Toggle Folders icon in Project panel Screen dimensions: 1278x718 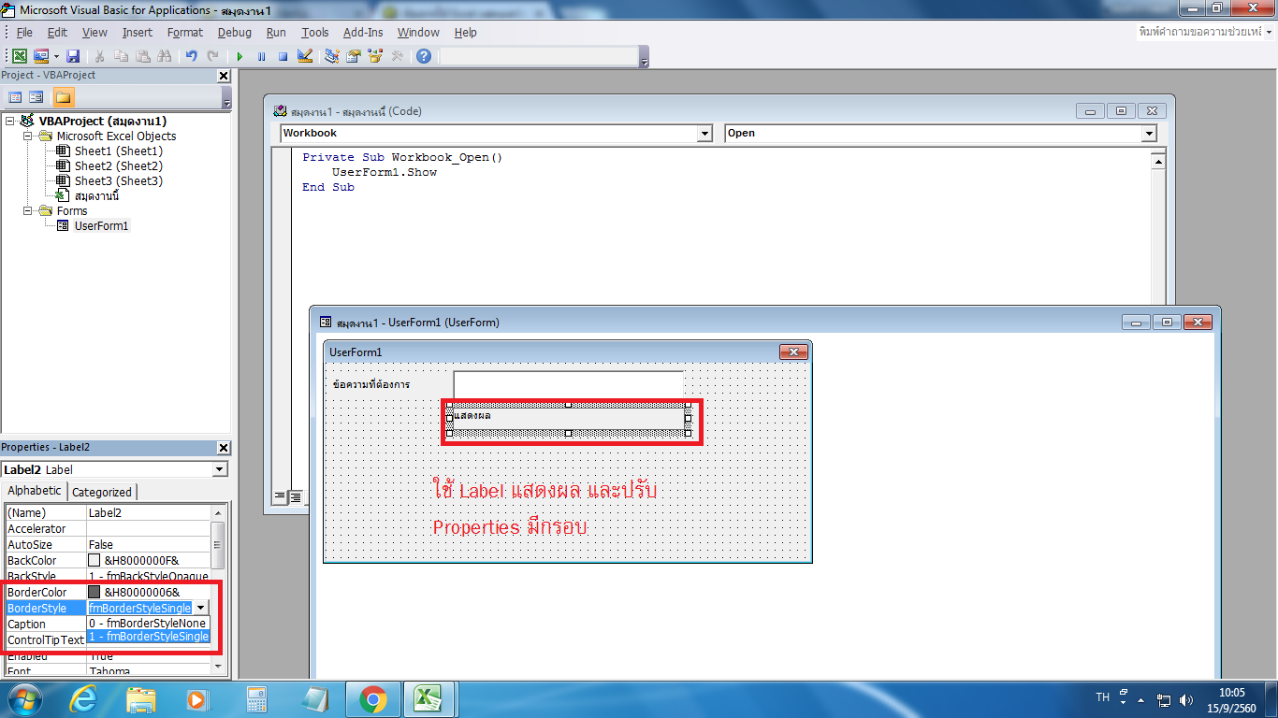[x=63, y=97]
